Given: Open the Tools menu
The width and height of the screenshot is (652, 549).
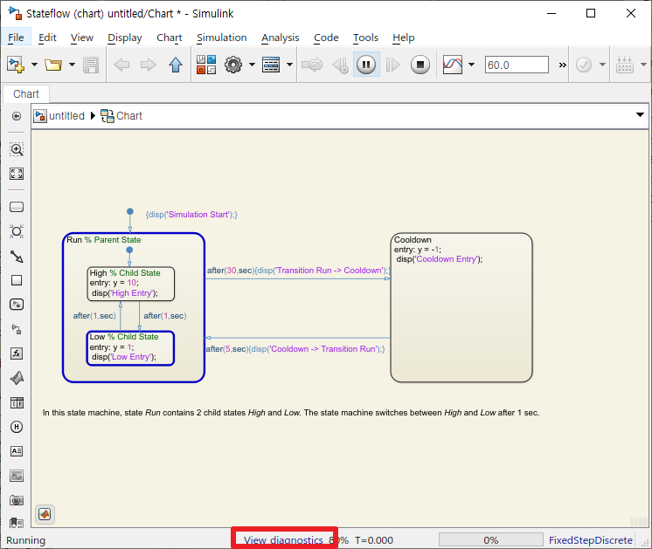Looking at the screenshot, I should (365, 38).
